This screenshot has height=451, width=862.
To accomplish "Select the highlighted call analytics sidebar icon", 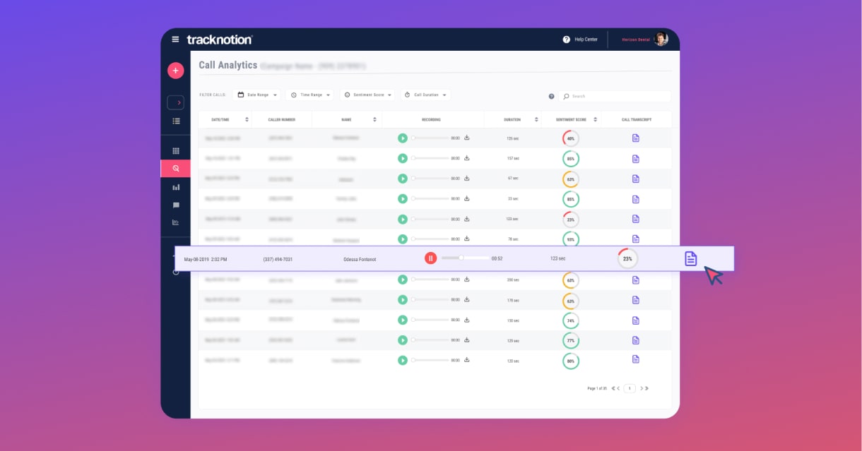I will point(175,169).
